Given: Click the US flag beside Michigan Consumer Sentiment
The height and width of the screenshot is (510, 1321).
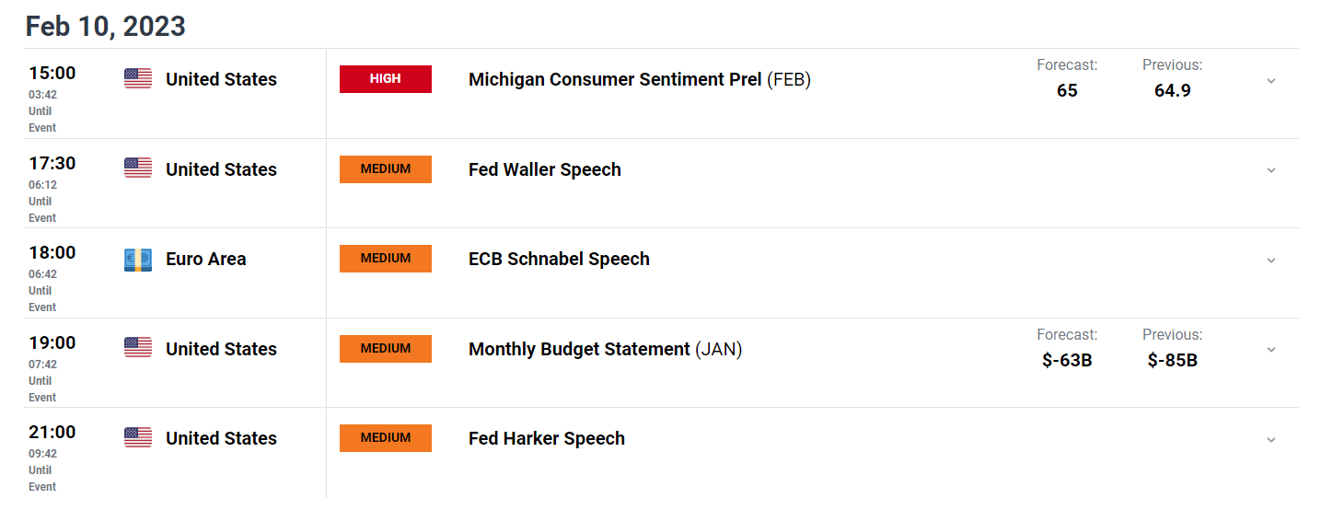Looking at the screenshot, I should (x=138, y=79).
